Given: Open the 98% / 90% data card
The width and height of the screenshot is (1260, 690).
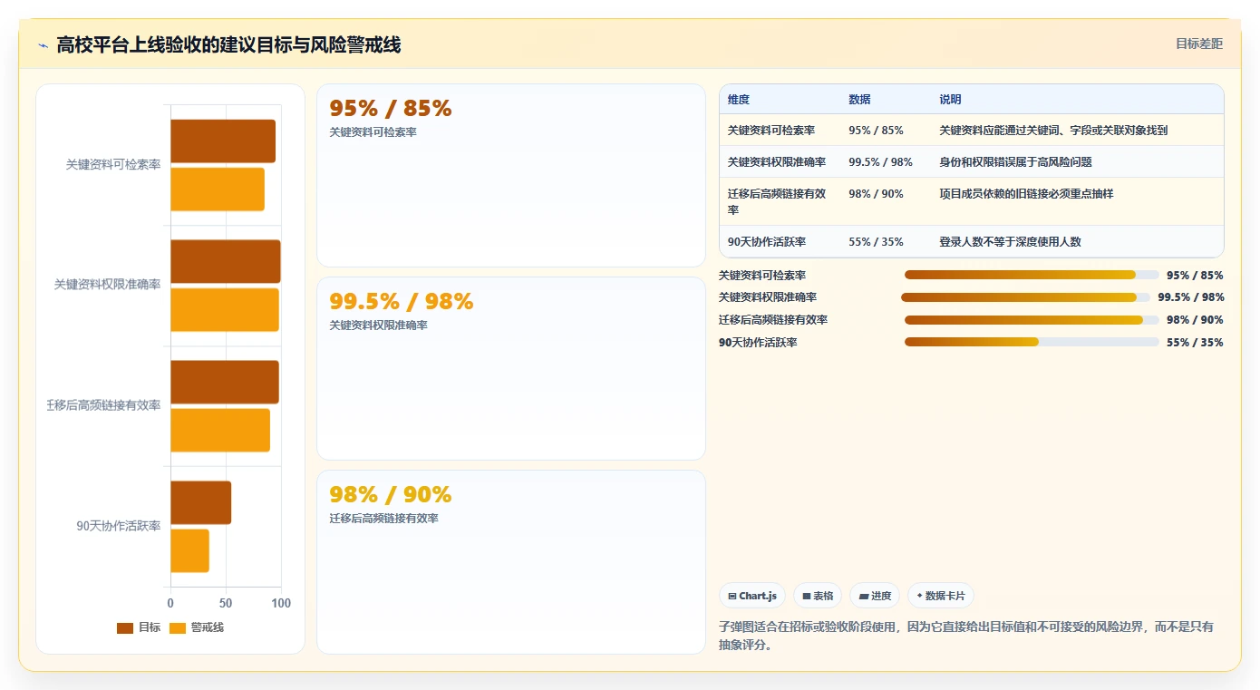Looking at the screenshot, I should pyautogui.click(x=511, y=561).
